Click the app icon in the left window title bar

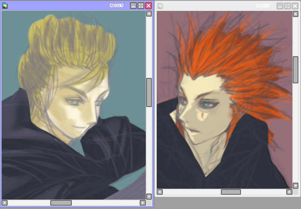5,6
